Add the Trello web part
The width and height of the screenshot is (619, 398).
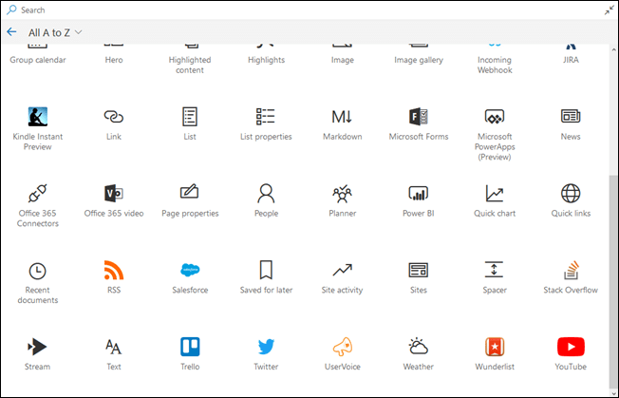tap(190, 347)
